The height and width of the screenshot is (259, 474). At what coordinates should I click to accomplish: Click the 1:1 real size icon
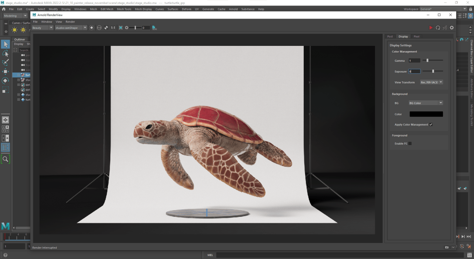click(113, 28)
